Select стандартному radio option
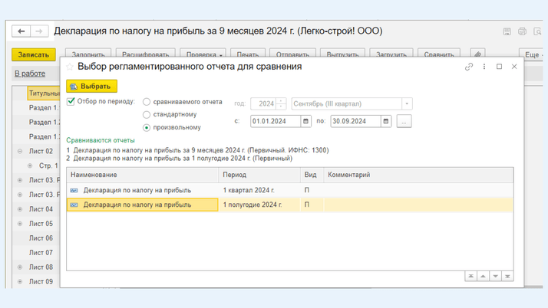Image resolution: width=548 pixels, height=308 pixels. pos(147,114)
